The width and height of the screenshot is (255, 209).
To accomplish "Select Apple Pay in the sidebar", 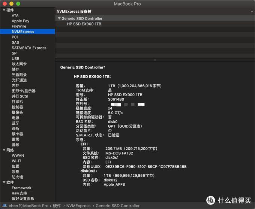I will [x=21, y=21].
